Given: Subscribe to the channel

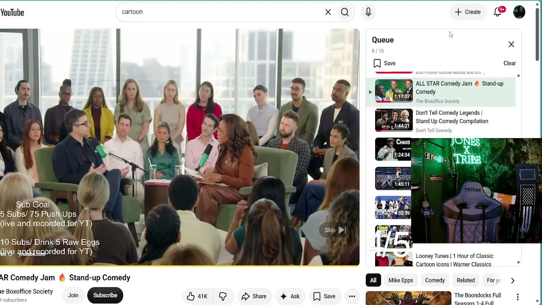Looking at the screenshot, I should click(105, 295).
